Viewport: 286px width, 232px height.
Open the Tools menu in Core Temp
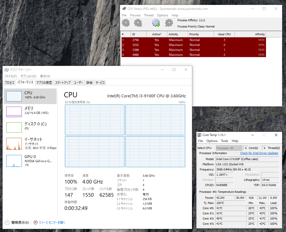coord(224,141)
